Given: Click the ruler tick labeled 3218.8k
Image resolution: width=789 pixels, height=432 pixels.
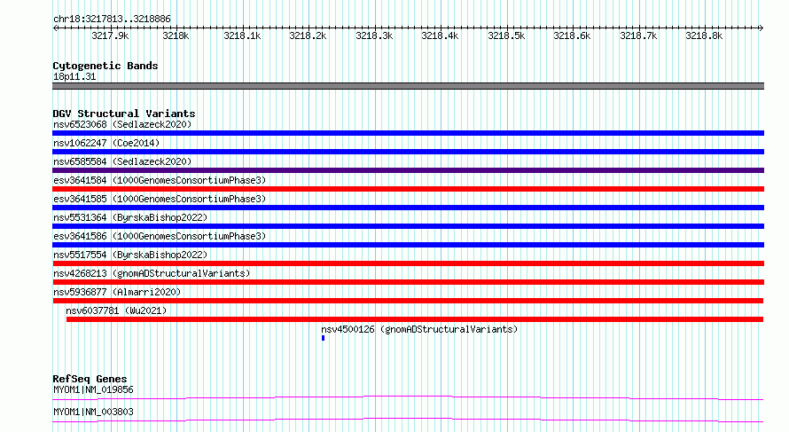Looking at the screenshot, I should tap(704, 35).
